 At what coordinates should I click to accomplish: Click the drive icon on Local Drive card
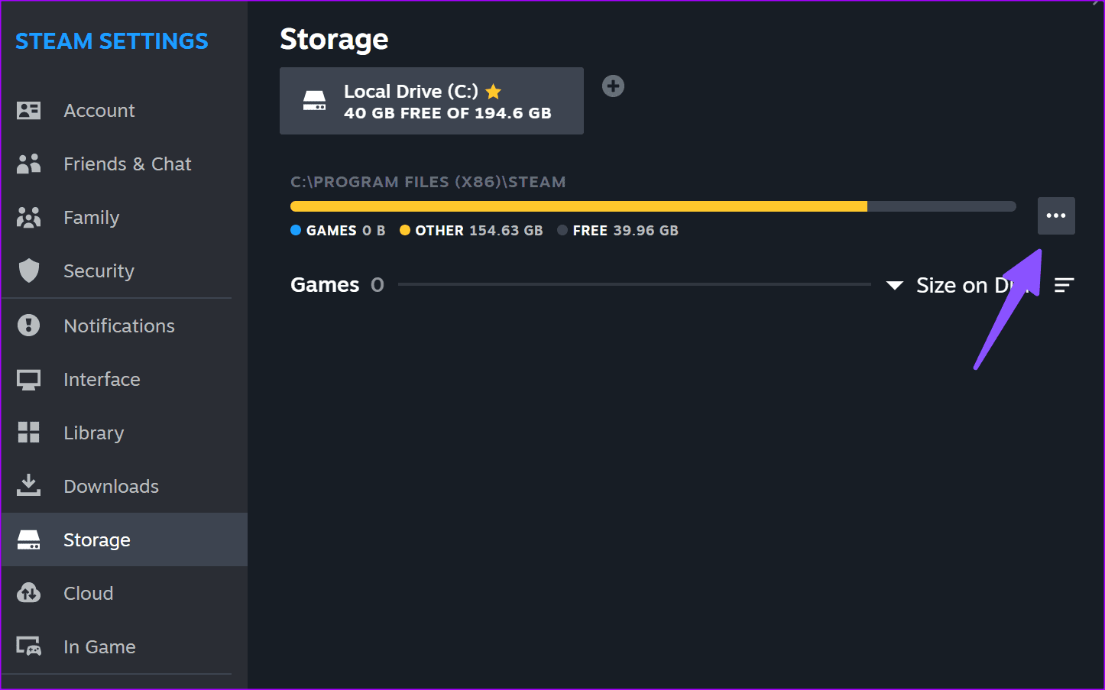tap(314, 101)
